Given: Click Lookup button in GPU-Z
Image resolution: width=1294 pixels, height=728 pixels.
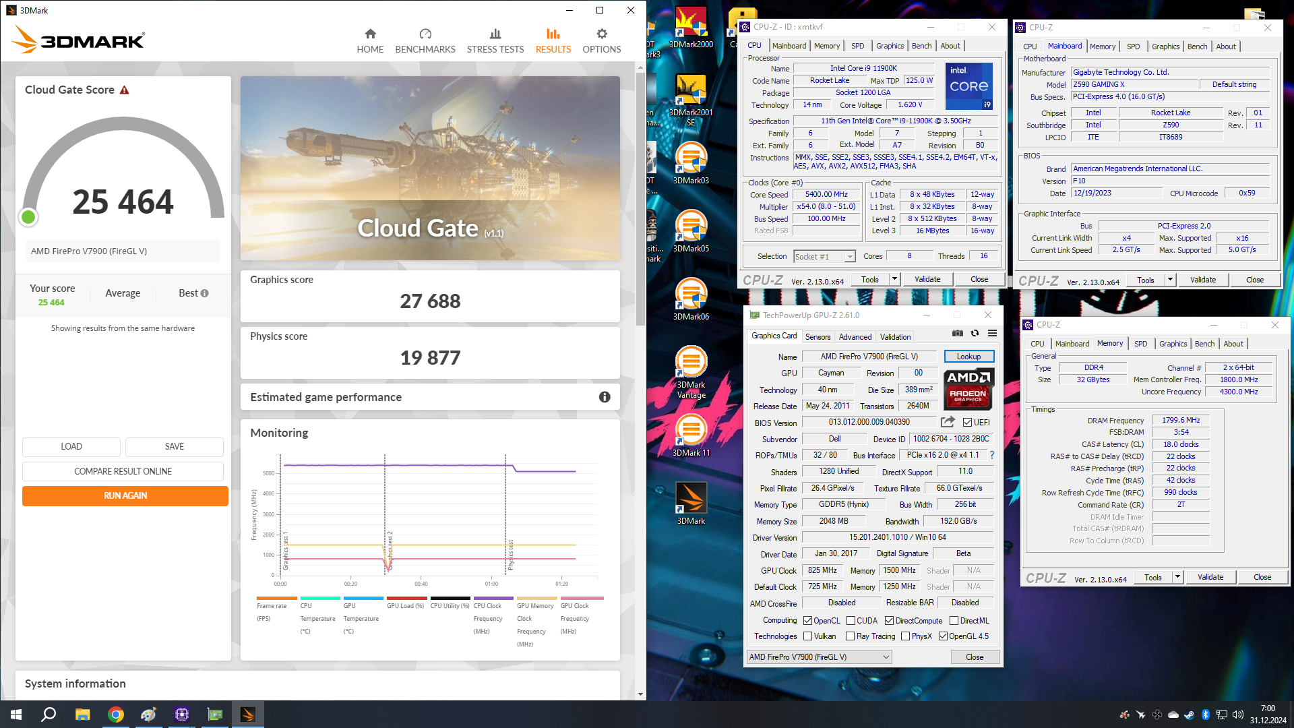Looking at the screenshot, I should click(968, 357).
